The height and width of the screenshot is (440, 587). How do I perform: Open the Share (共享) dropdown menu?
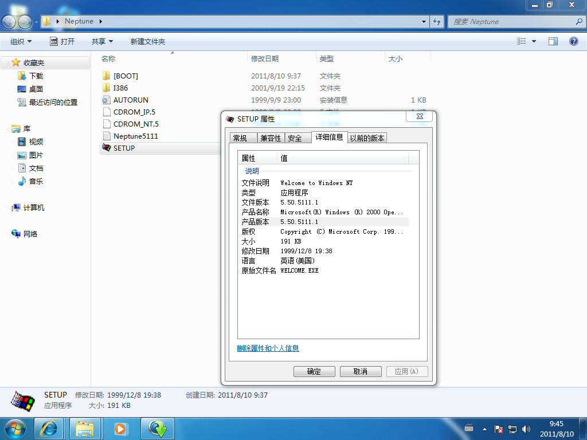click(102, 41)
